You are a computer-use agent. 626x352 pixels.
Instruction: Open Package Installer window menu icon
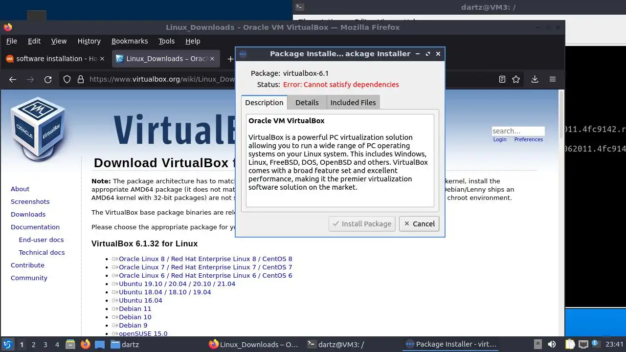pos(243,54)
